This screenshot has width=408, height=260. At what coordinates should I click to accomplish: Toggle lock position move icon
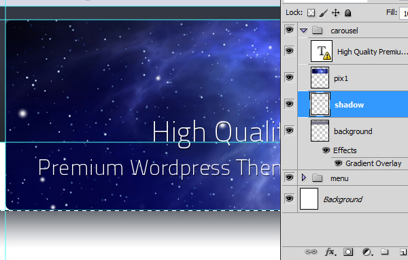coord(336,13)
